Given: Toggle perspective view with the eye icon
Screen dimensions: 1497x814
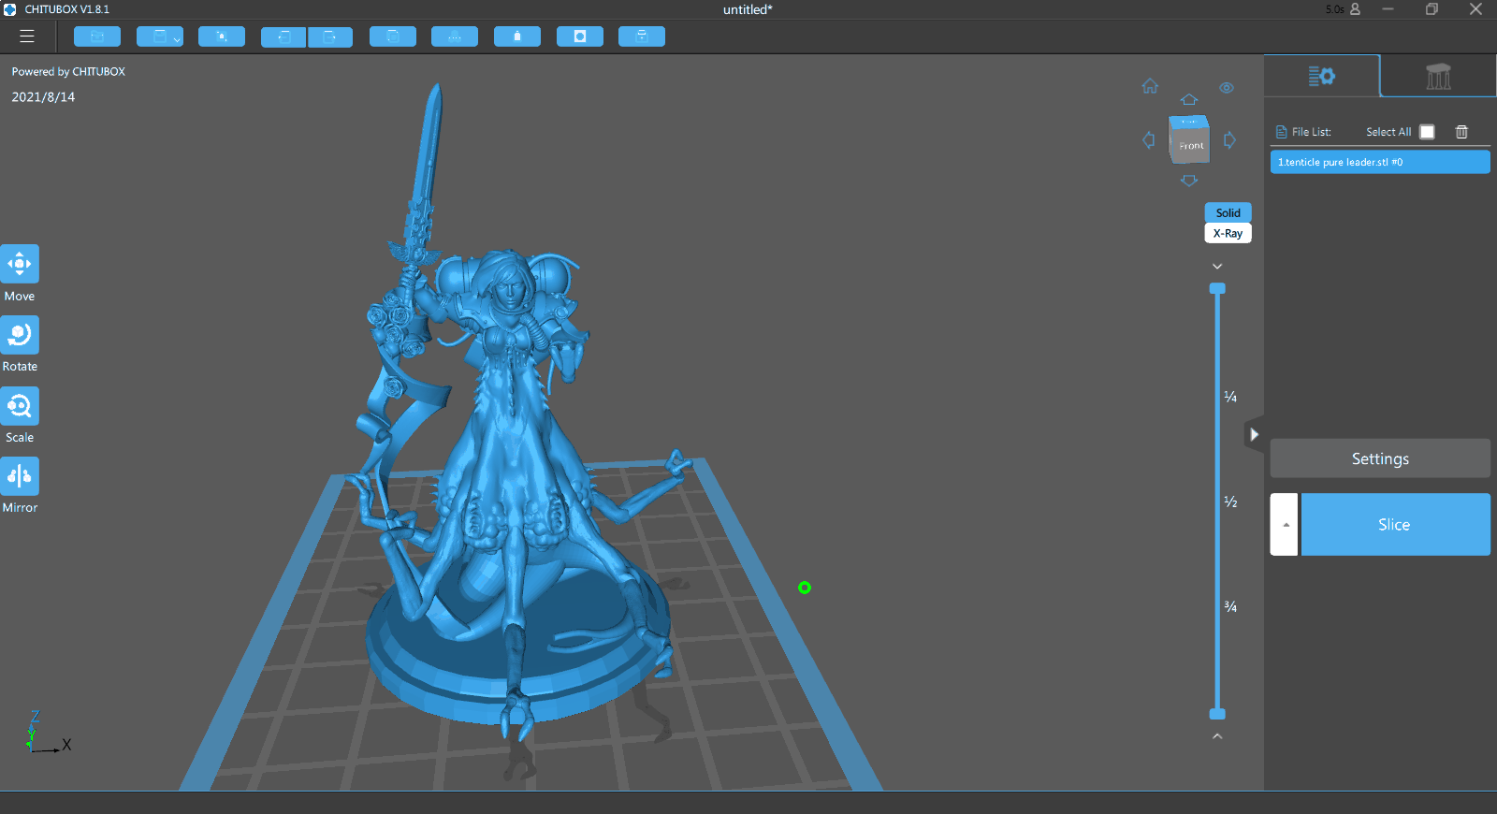Looking at the screenshot, I should click(x=1227, y=88).
